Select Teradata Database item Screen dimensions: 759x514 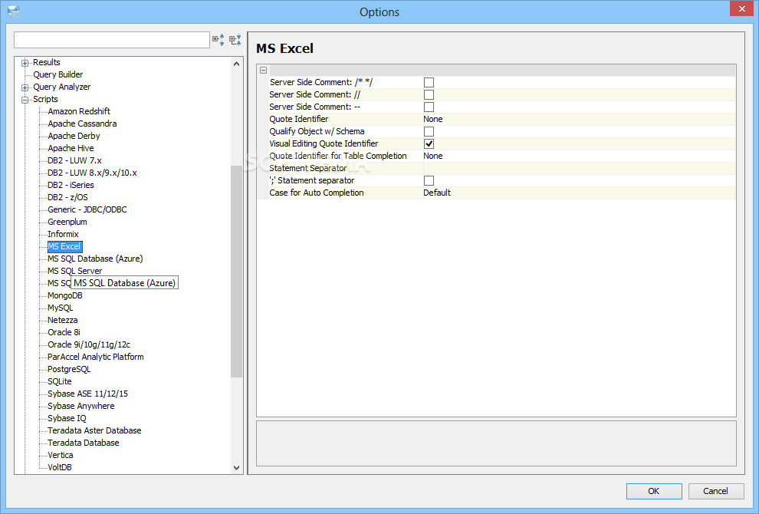[x=84, y=443]
